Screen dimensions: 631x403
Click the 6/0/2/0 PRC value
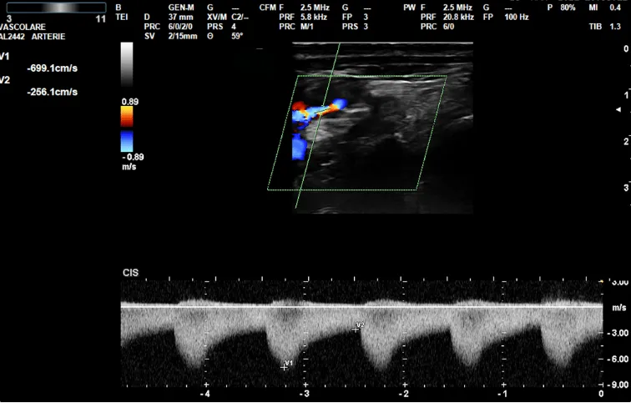tap(180, 27)
